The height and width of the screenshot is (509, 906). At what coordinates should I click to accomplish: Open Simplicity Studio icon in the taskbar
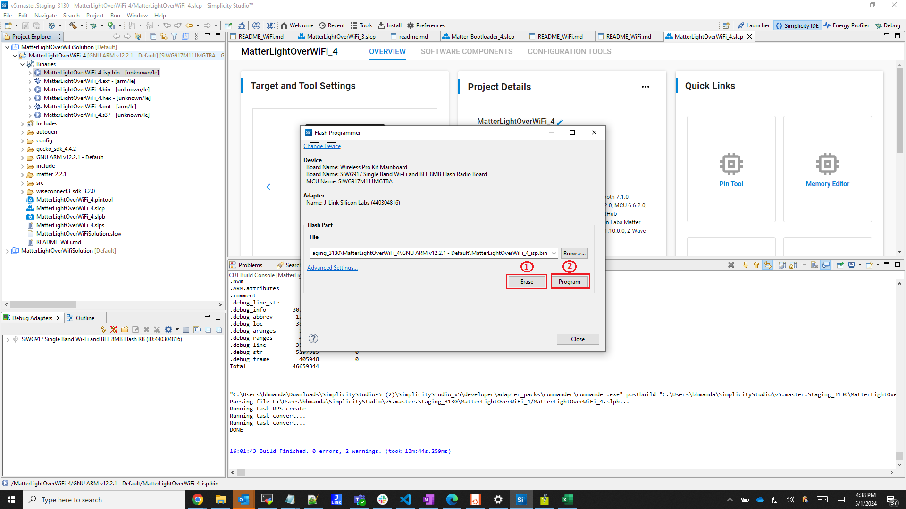pyautogui.click(x=521, y=500)
